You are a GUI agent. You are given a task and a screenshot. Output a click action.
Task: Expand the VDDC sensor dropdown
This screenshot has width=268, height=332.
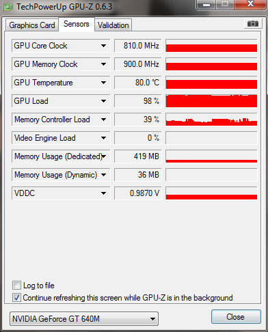(103, 193)
